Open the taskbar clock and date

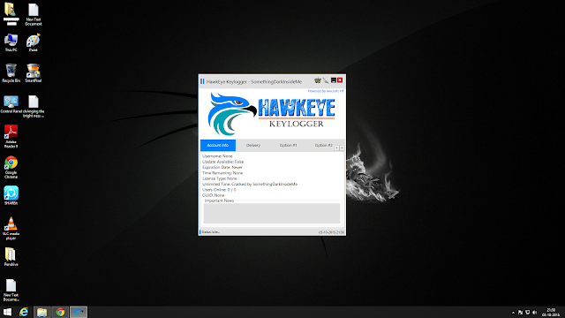(x=551, y=312)
